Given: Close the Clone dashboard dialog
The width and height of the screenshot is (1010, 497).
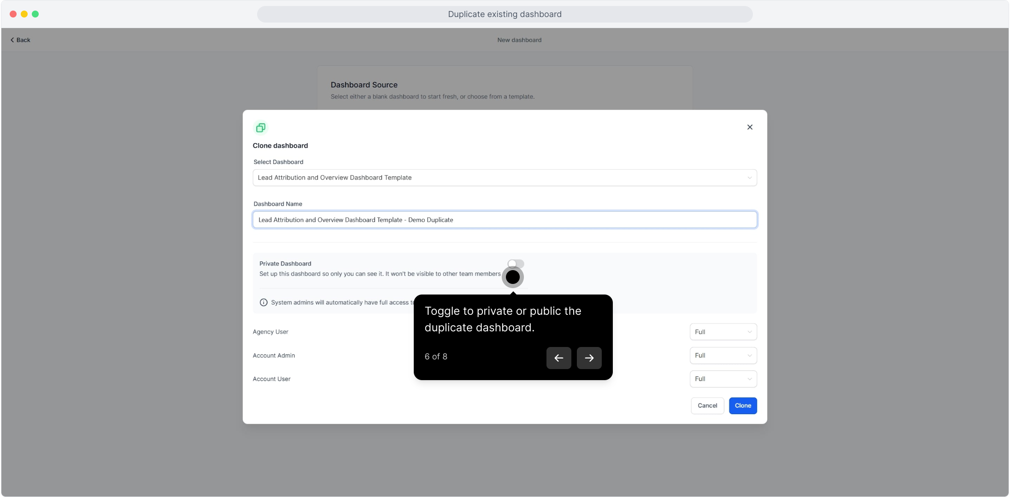Looking at the screenshot, I should pyautogui.click(x=750, y=127).
